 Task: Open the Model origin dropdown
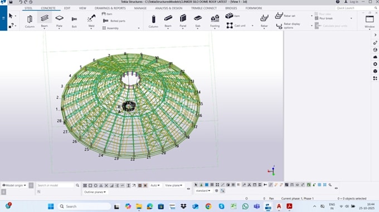14,185
